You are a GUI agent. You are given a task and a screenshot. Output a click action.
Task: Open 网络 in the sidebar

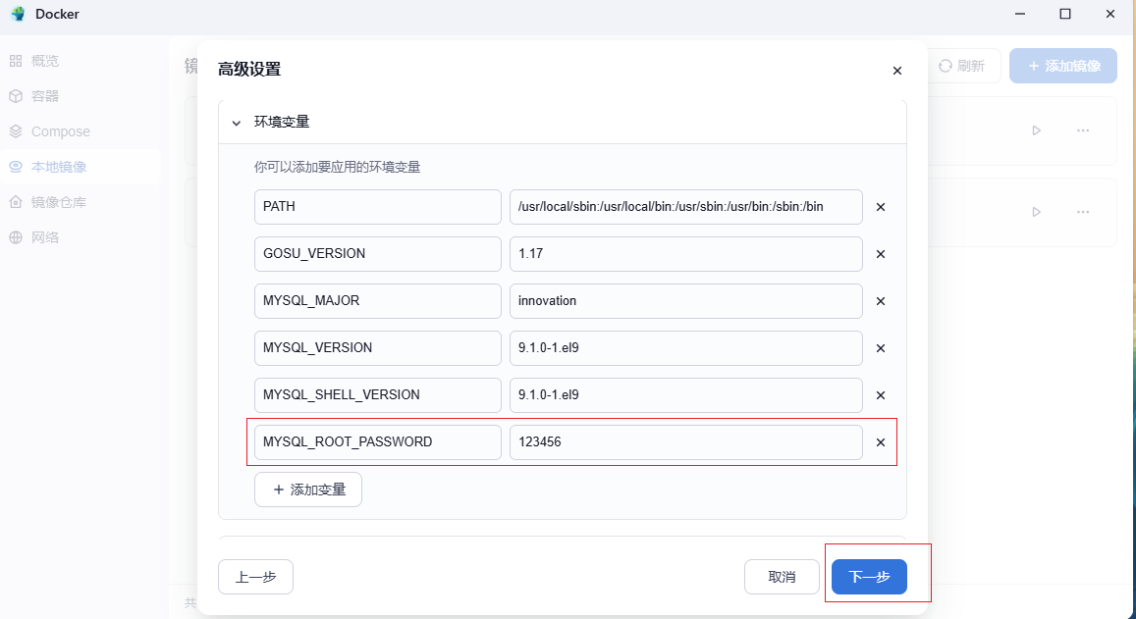point(80,237)
